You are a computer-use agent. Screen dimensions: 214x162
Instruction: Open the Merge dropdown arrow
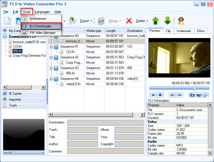[120, 21]
